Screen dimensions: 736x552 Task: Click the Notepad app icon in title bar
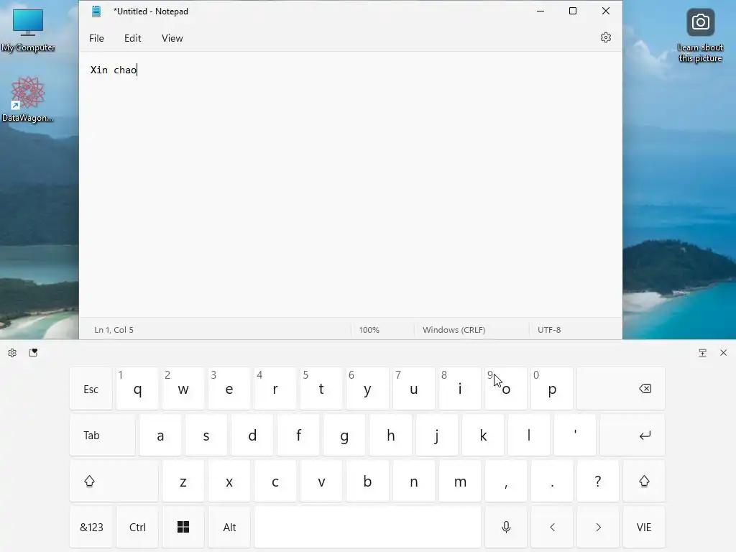(96, 11)
